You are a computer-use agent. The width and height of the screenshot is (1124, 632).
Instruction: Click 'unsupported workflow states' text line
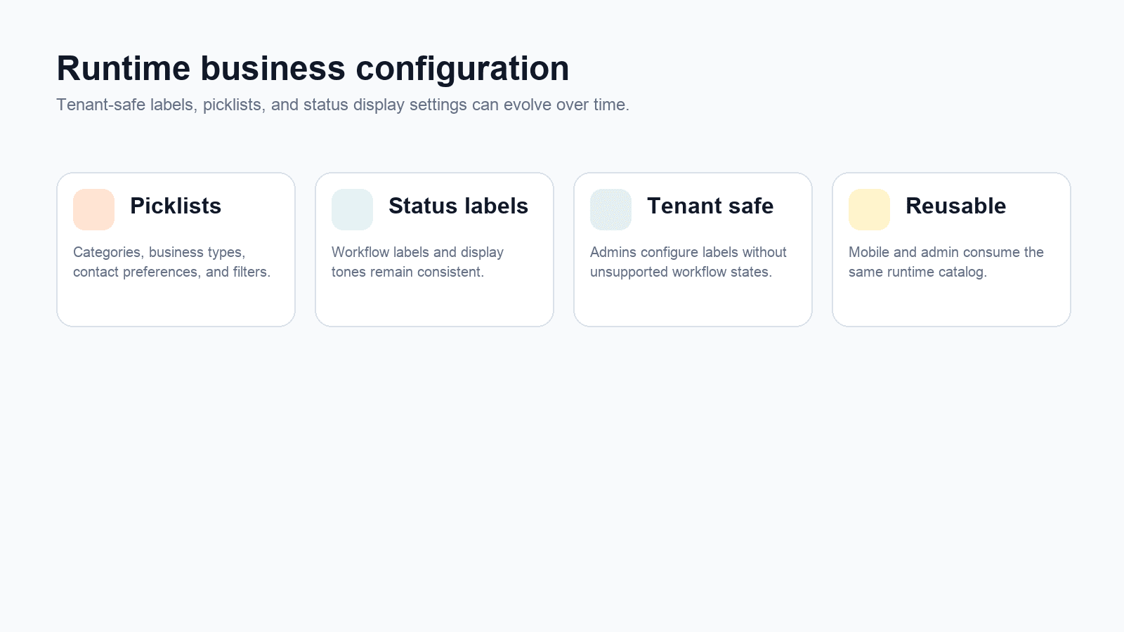coord(681,272)
